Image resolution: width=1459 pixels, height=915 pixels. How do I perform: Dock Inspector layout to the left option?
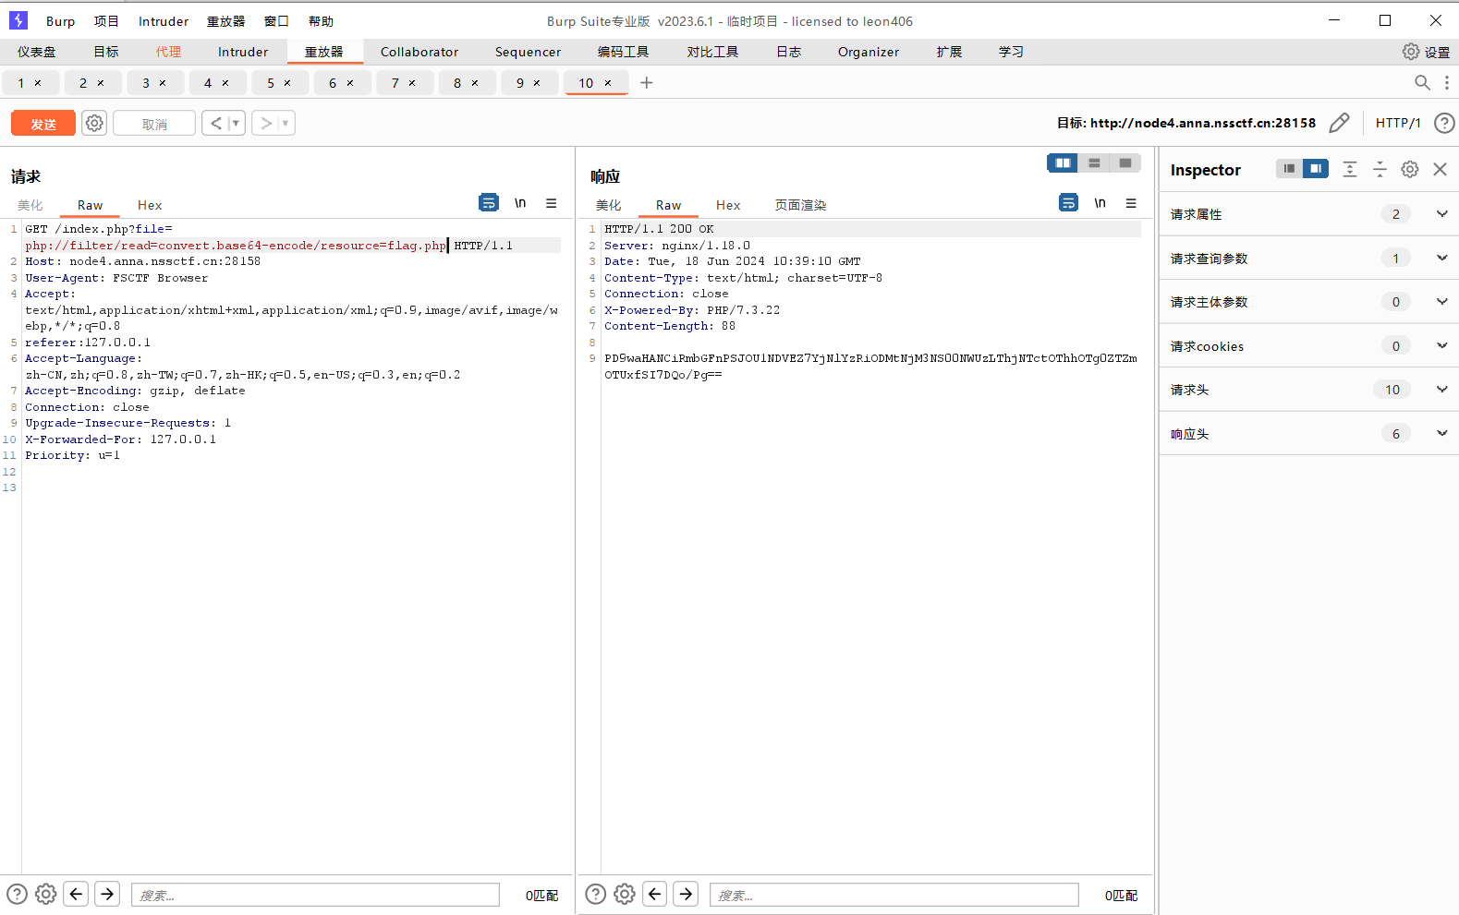click(1289, 169)
